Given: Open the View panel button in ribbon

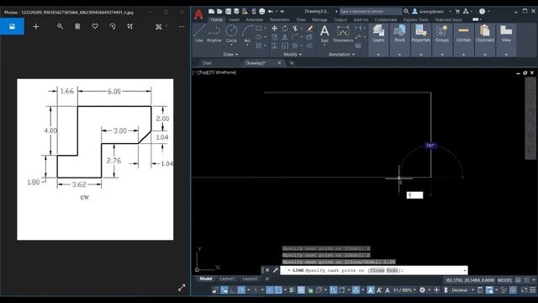Looking at the screenshot, I should point(506,34).
